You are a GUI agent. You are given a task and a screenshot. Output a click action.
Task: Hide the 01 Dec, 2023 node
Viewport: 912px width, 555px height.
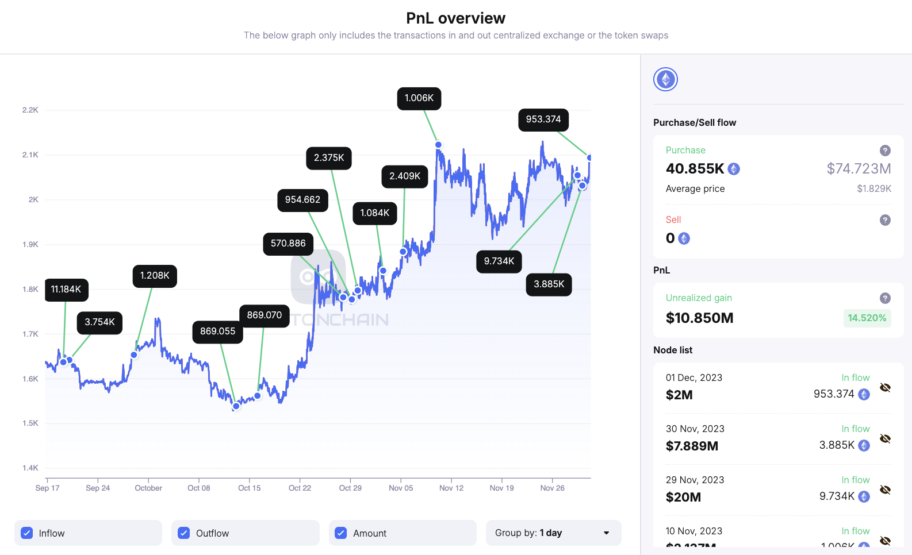click(885, 387)
